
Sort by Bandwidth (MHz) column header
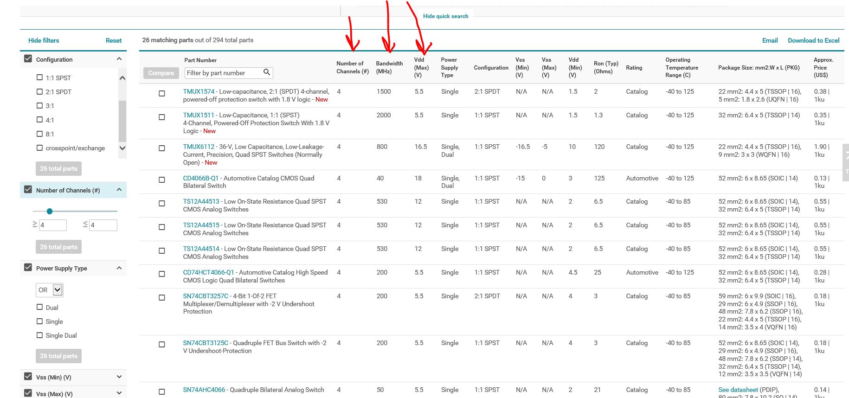tap(389, 67)
